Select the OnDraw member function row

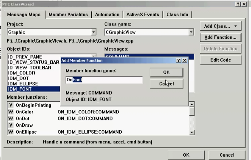tap(98, 125)
